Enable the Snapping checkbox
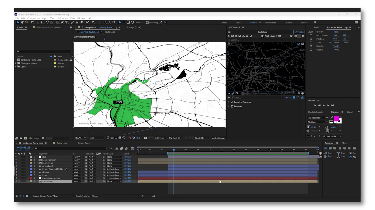The height and width of the screenshot is (210, 375). tap(147, 23)
